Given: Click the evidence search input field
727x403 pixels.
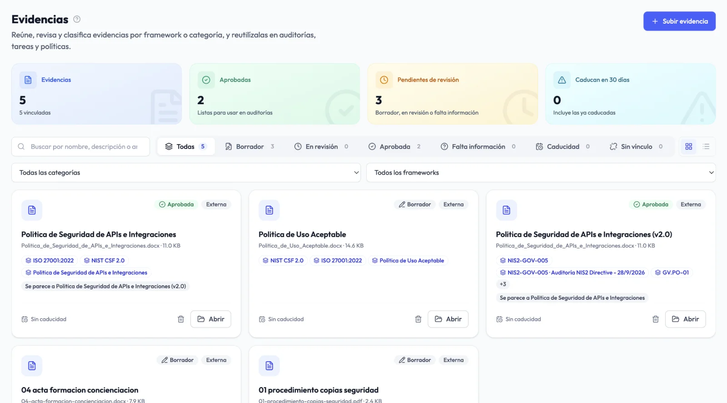Looking at the screenshot, I should coord(81,147).
